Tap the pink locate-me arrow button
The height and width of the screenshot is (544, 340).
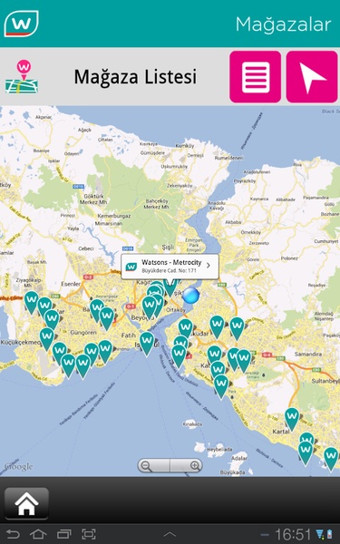tap(312, 77)
